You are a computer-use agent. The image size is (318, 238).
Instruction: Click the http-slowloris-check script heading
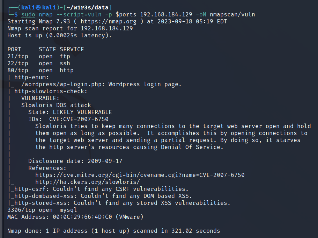pyautogui.click(x=51, y=91)
